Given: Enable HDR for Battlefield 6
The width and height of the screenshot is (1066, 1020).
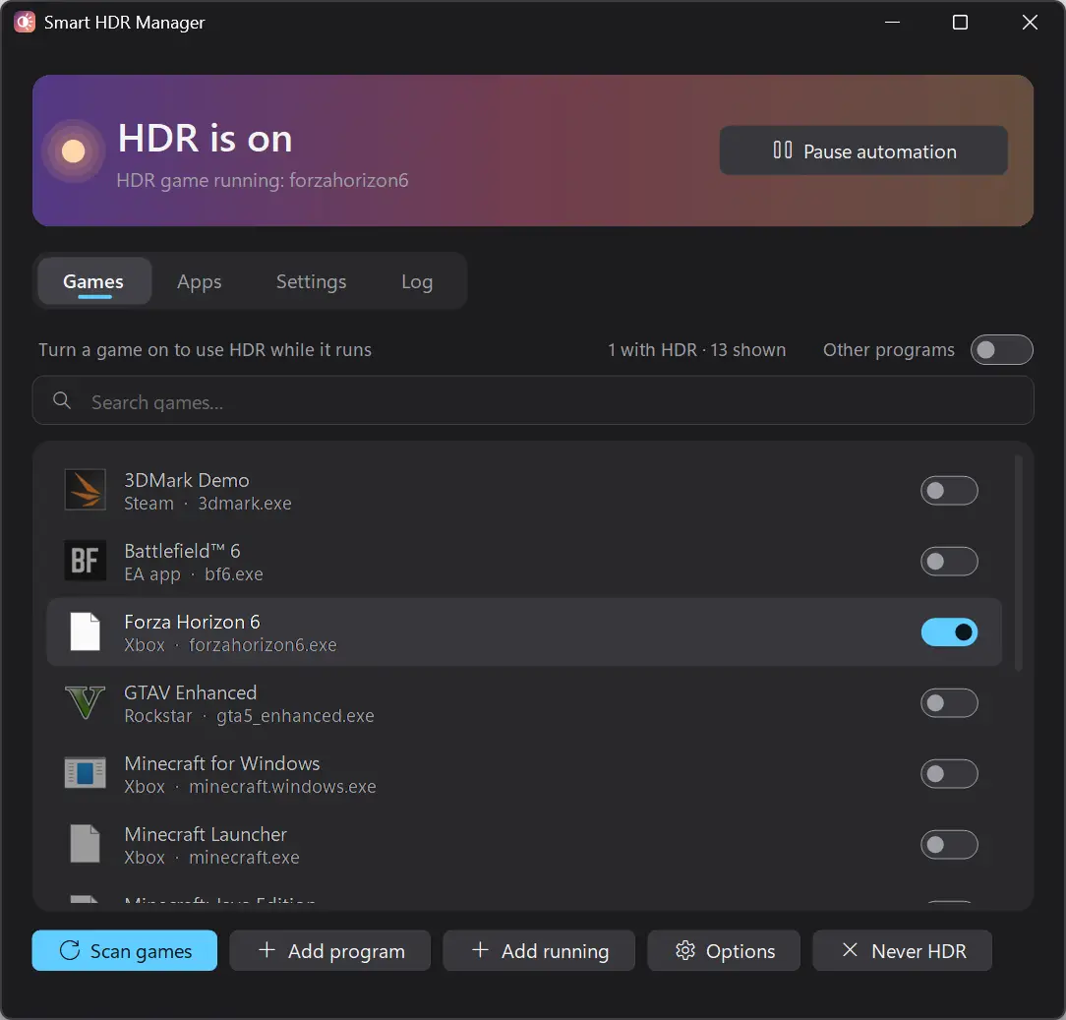Looking at the screenshot, I should tap(949, 561).
